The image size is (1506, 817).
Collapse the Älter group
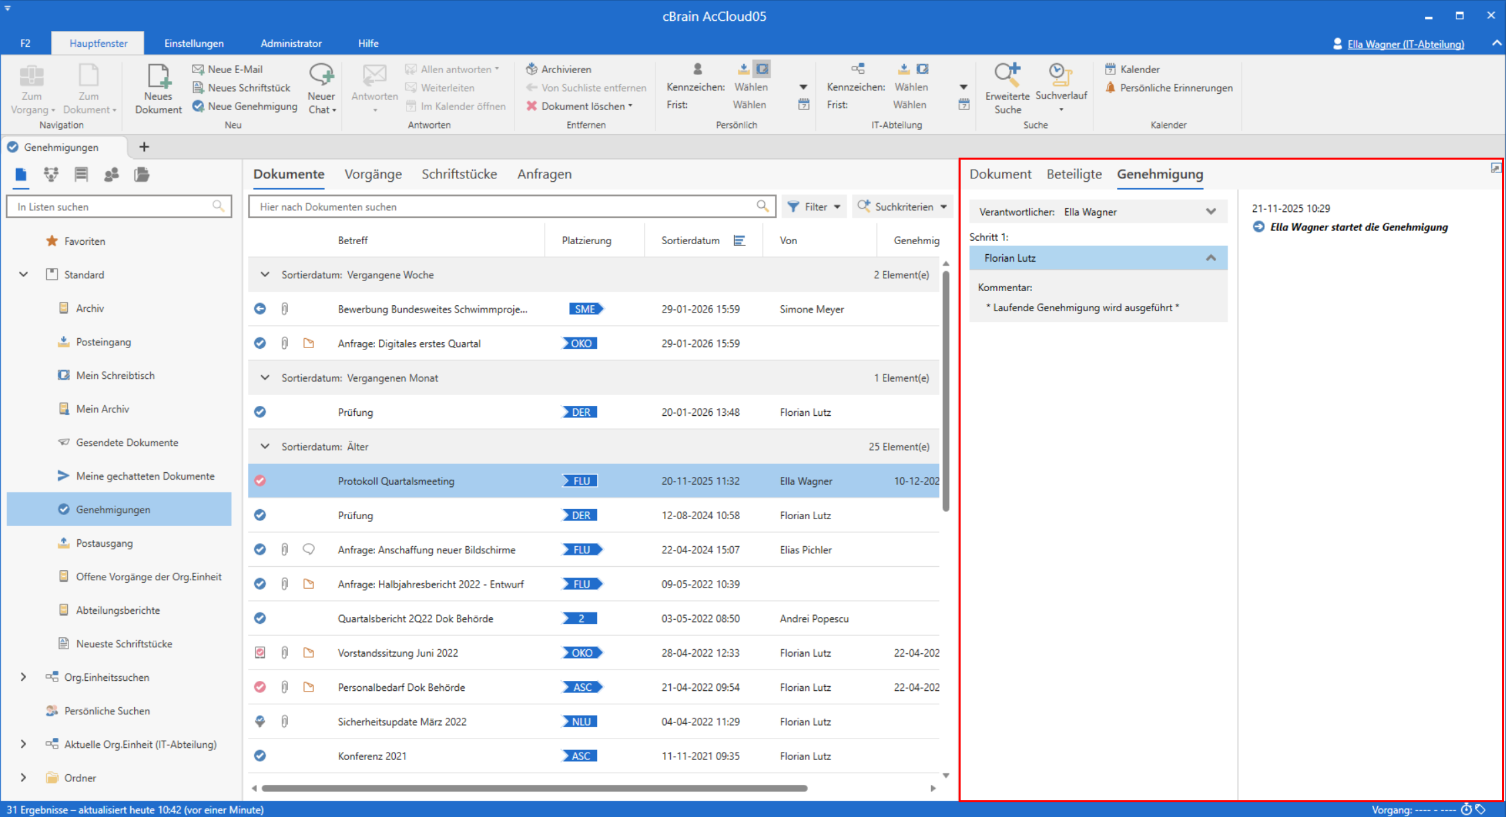coord(265,447)
